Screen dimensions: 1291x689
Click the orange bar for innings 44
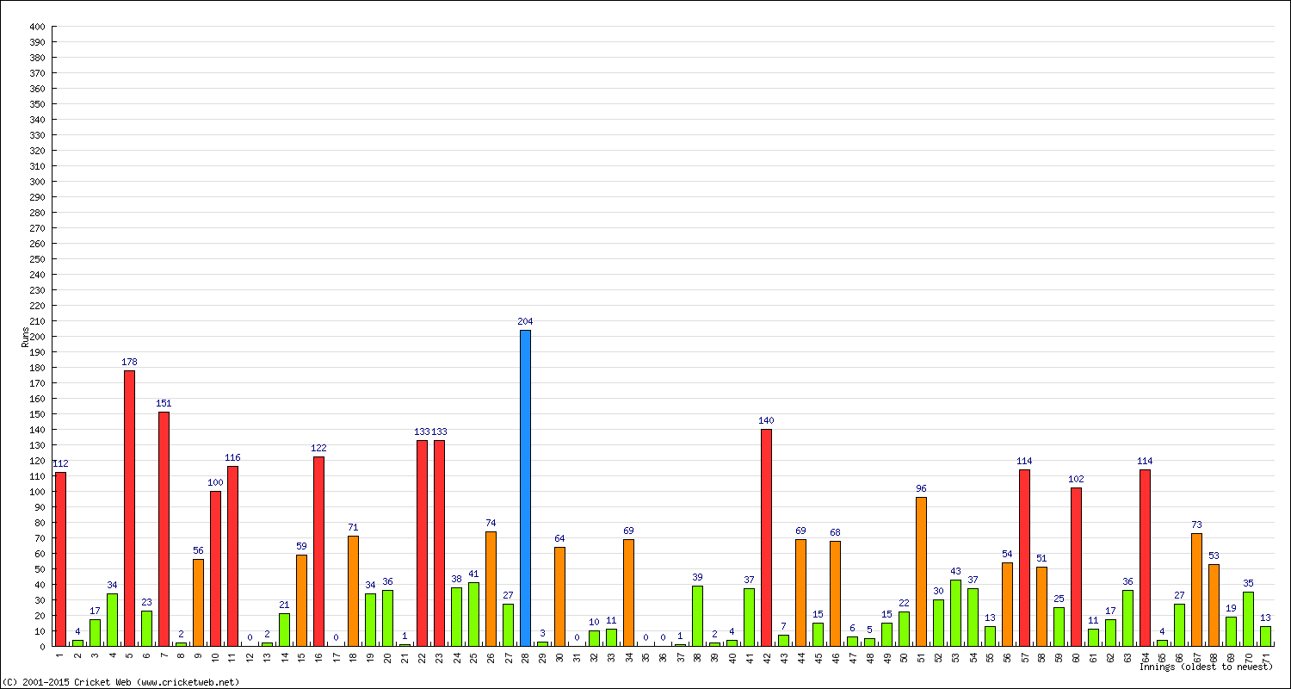pos(800,593)
